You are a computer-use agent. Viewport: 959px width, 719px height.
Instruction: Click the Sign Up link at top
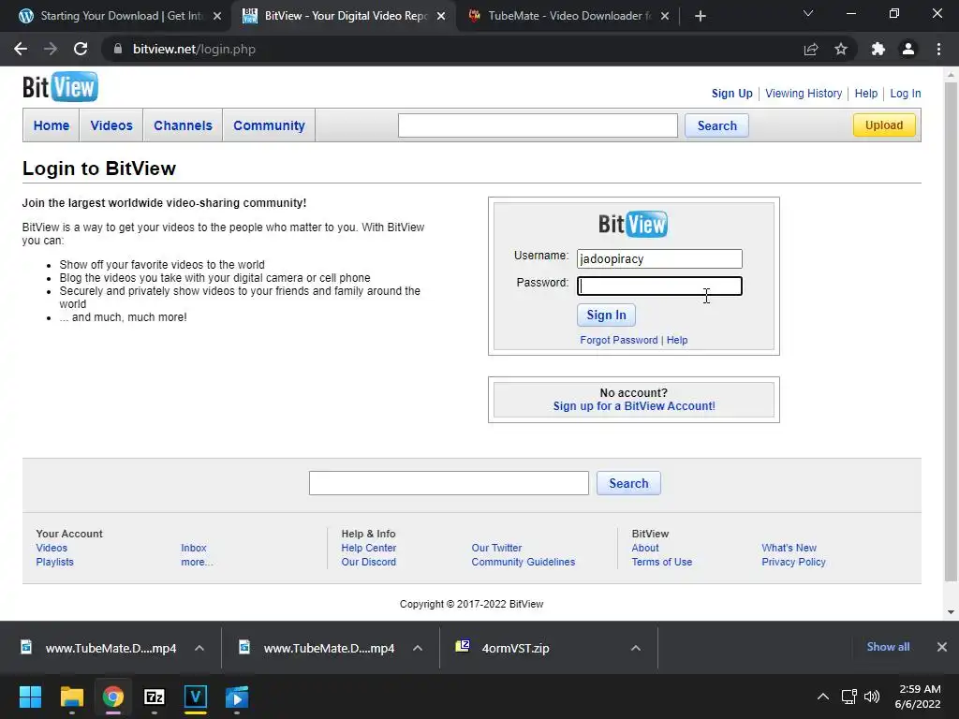coord(732,94)
